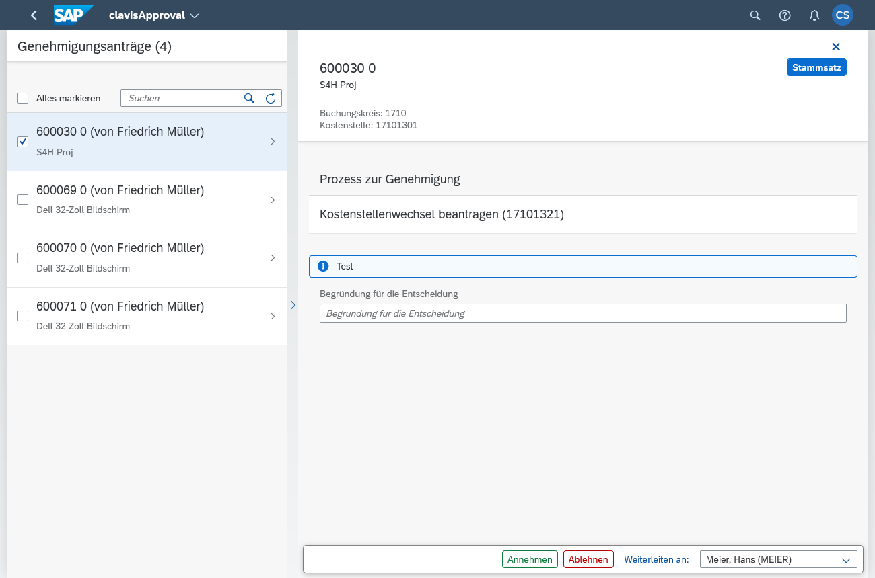875x578 pixels.
Task: Open the header search magnifier icon
Action: (x=755, y=15)
